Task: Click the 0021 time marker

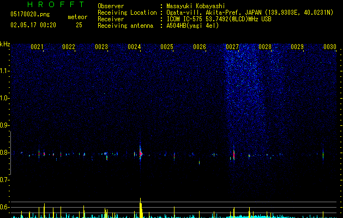Action: point(37,47)
